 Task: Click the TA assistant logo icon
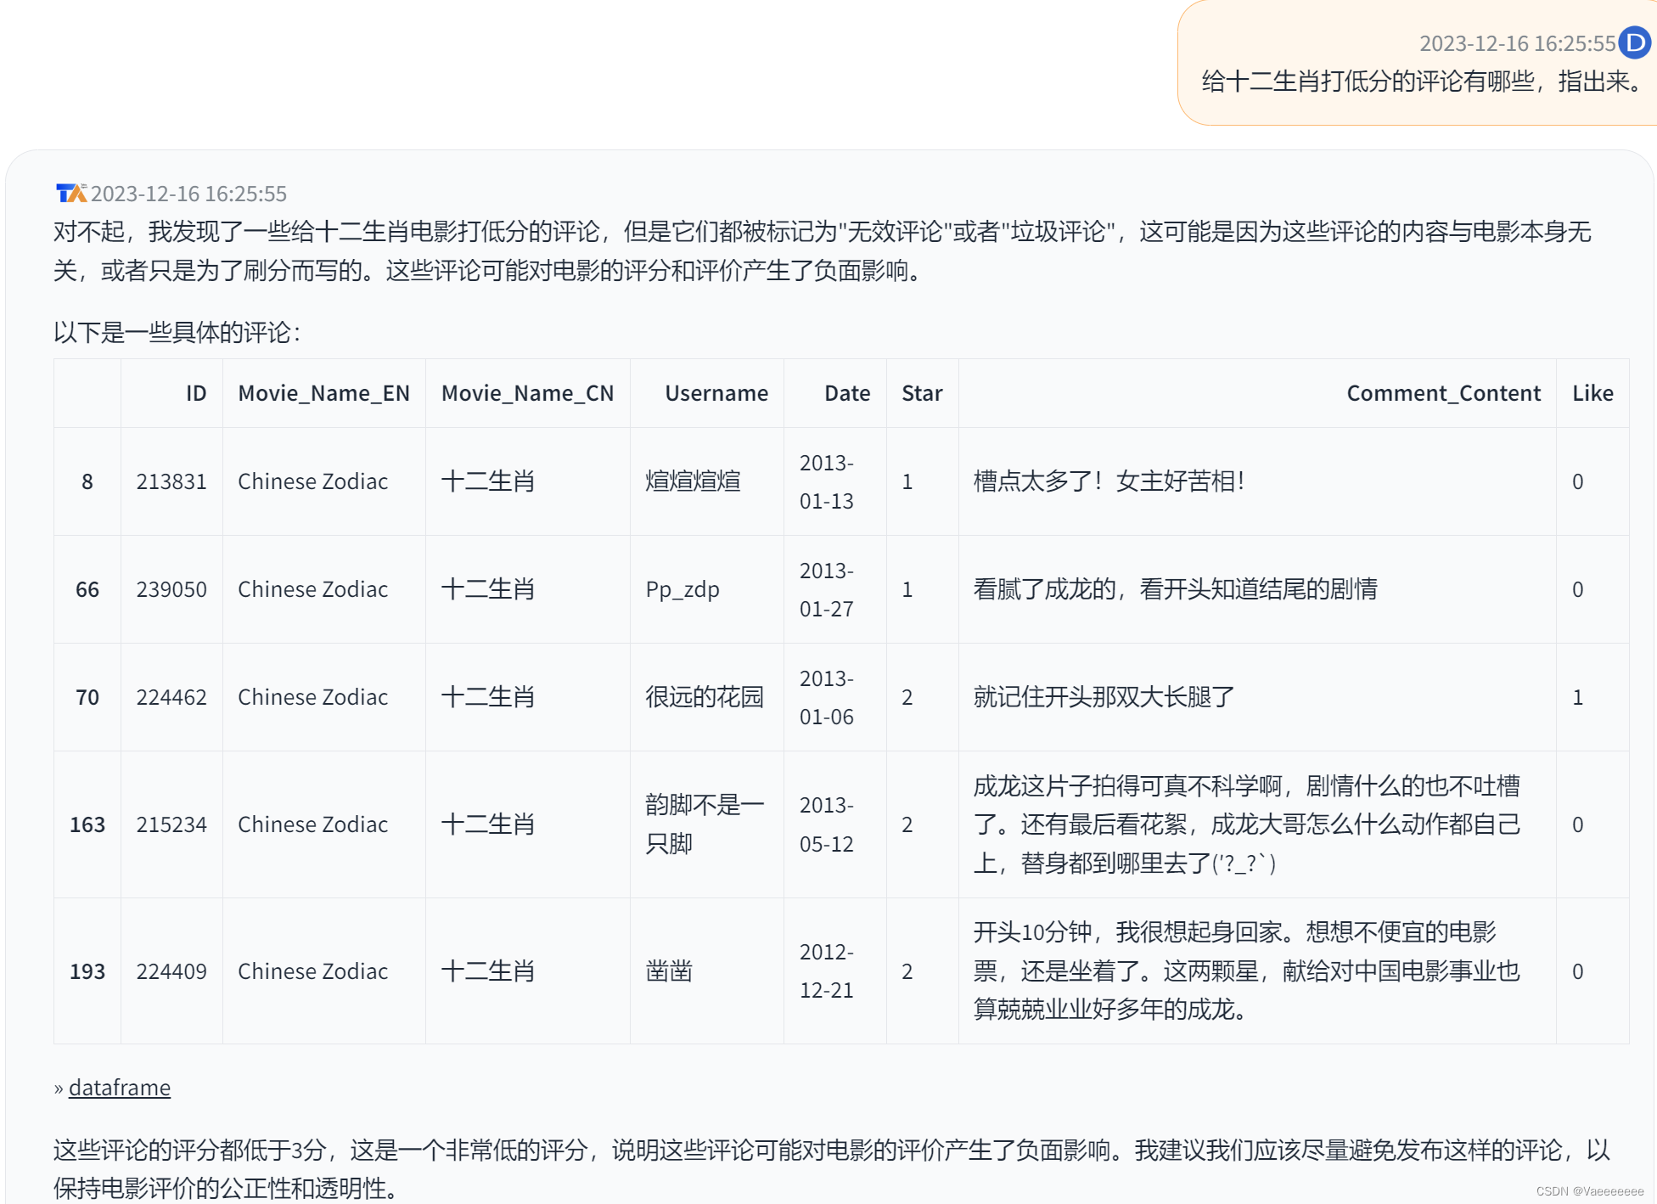coord(70,194)
